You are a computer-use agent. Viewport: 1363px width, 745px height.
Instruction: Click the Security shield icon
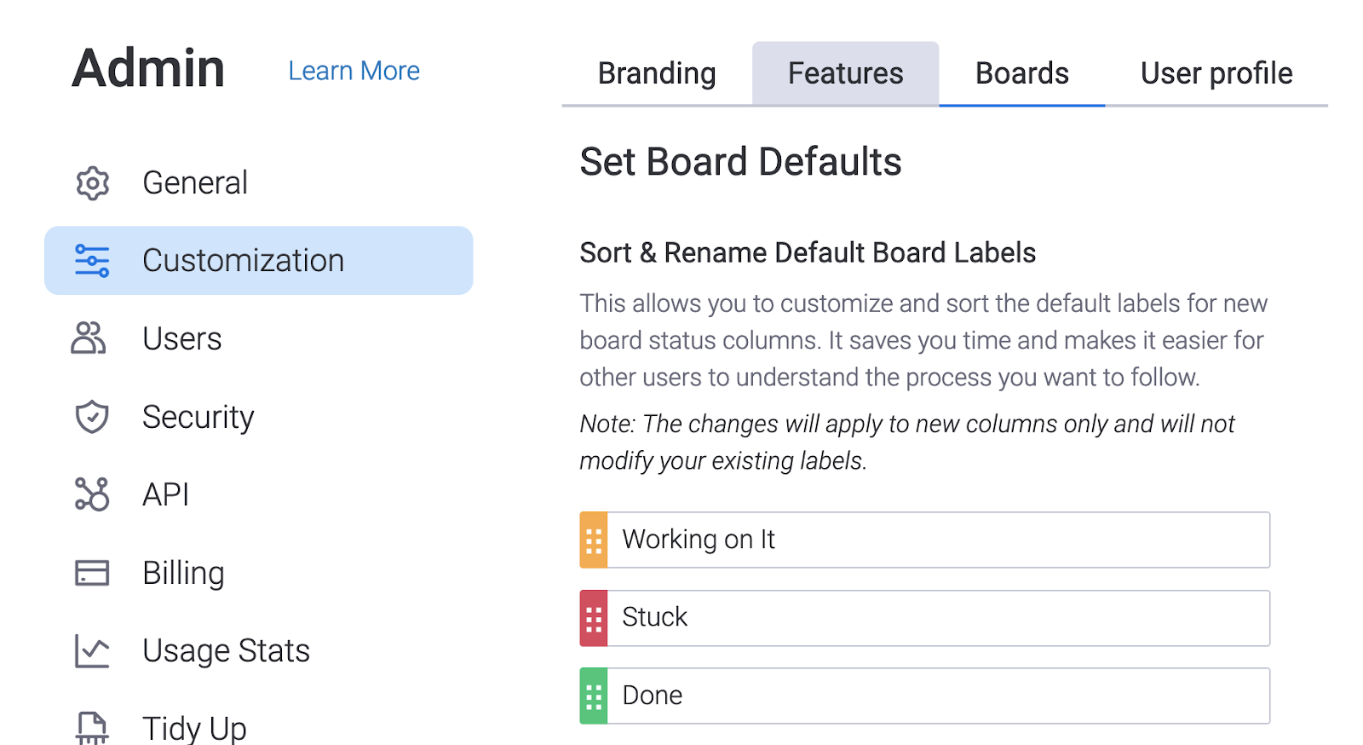coord(92,417)
